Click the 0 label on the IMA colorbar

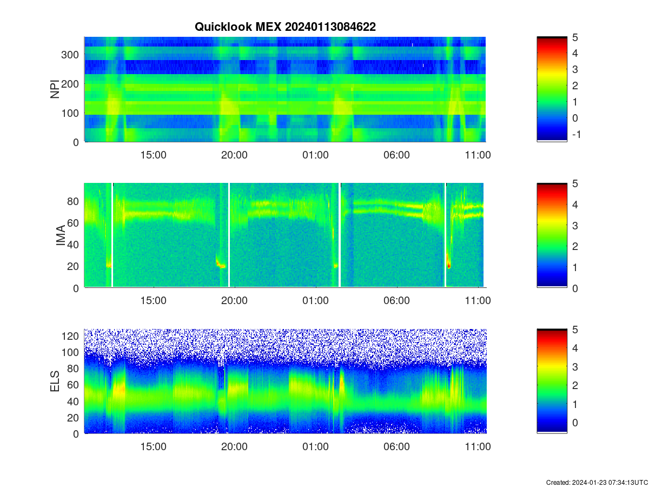(x=575, y=288)
